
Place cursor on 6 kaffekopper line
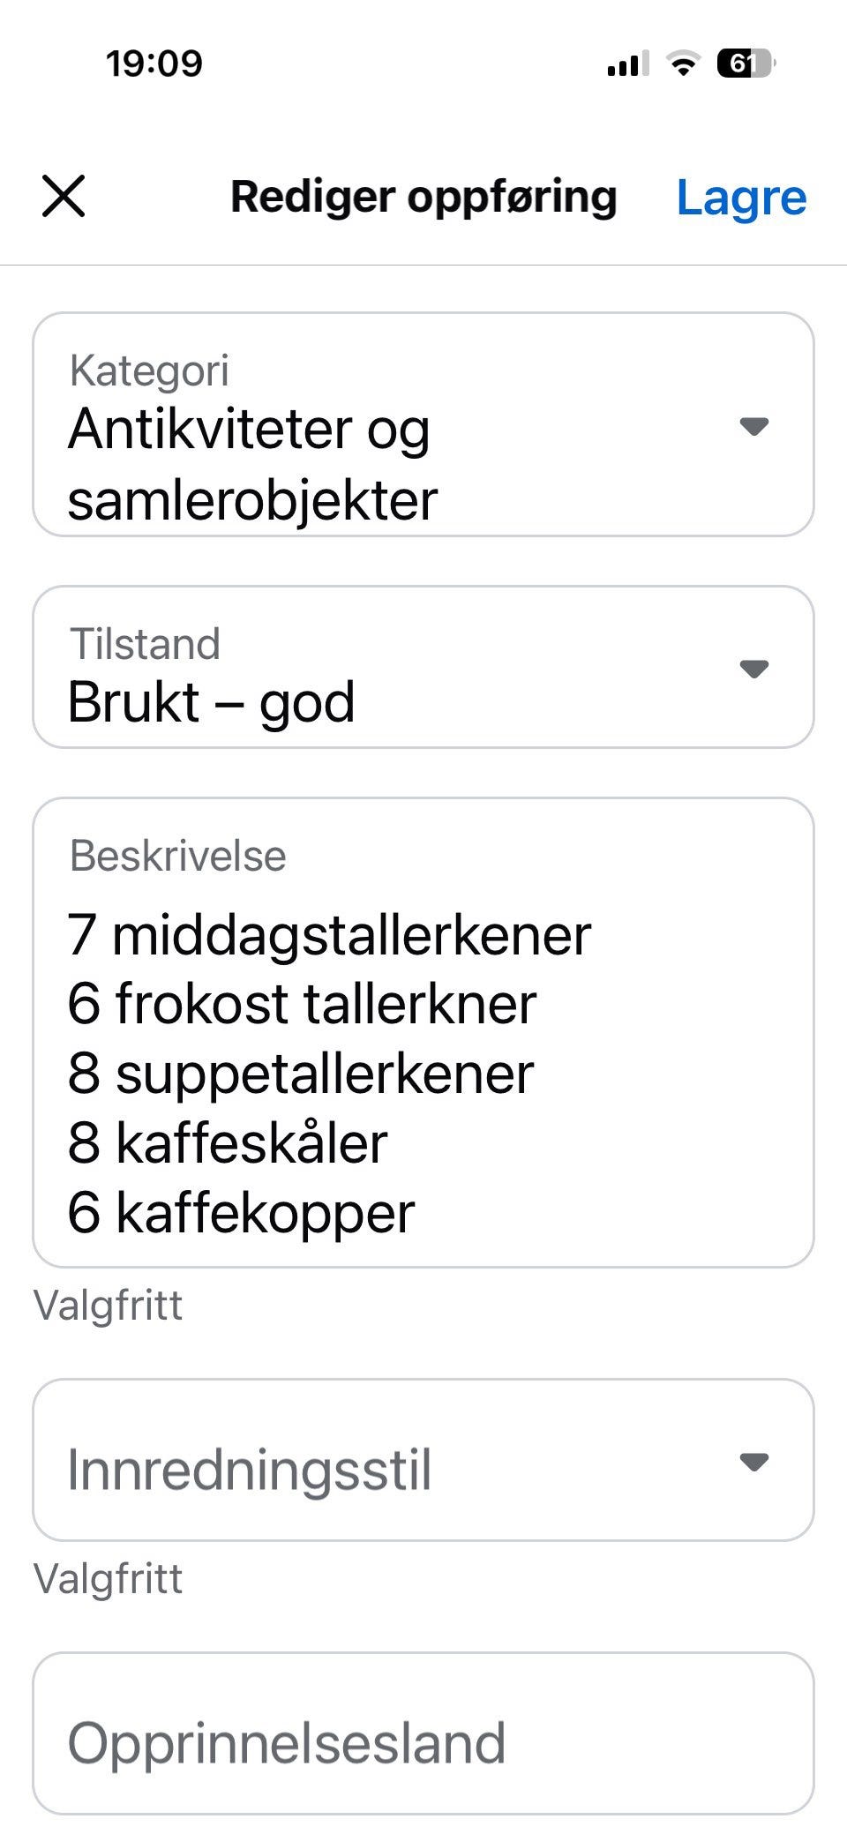coord(241,1213)
